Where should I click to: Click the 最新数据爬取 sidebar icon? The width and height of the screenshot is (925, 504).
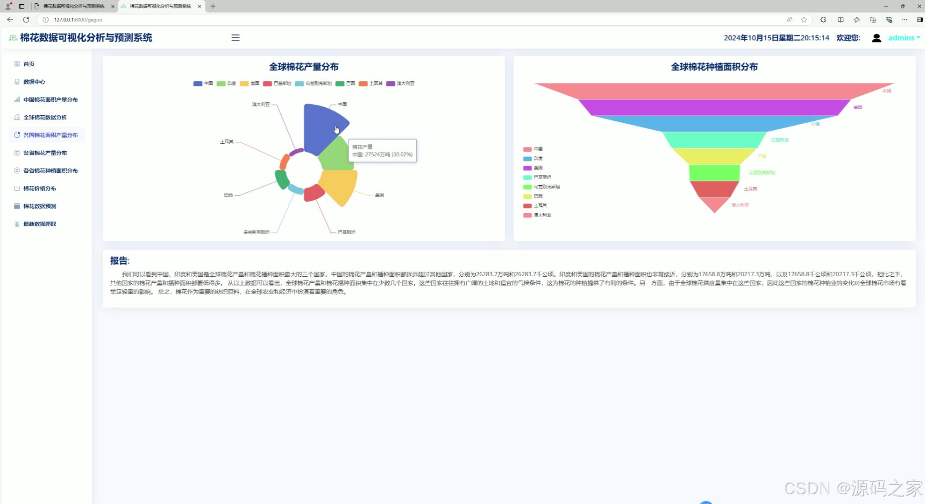coord(17,224)
